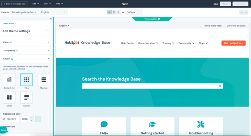Increase background opacity with up stepper

(x=32, y=118)
